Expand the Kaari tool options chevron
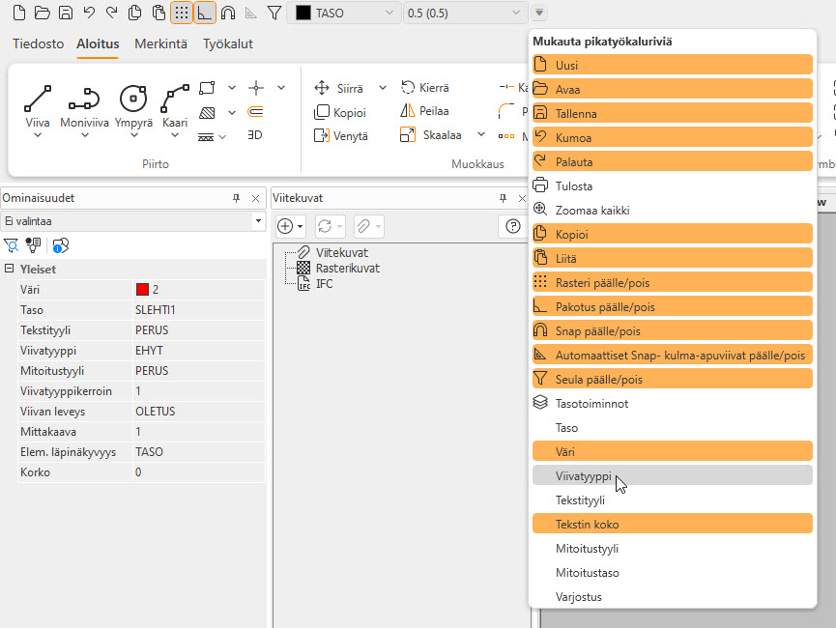This screenshot has width=836, height=628. click(175, 135)
